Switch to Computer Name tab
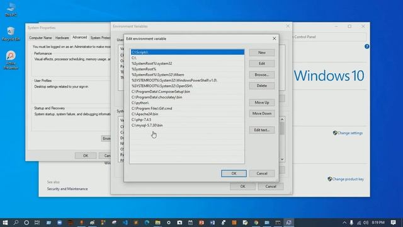403x227 pixels. (x=40, y=38)
